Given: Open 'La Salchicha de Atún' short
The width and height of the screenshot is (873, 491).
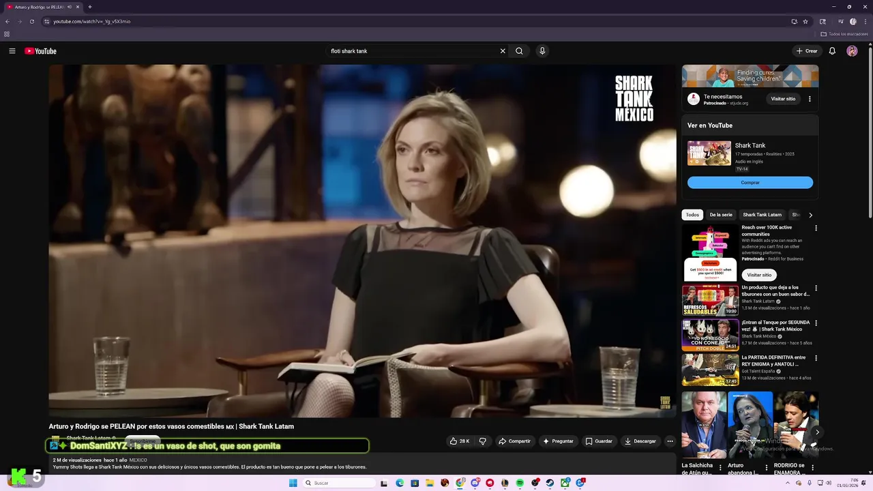Looking at the screenshot, I should tap(704, 425).
